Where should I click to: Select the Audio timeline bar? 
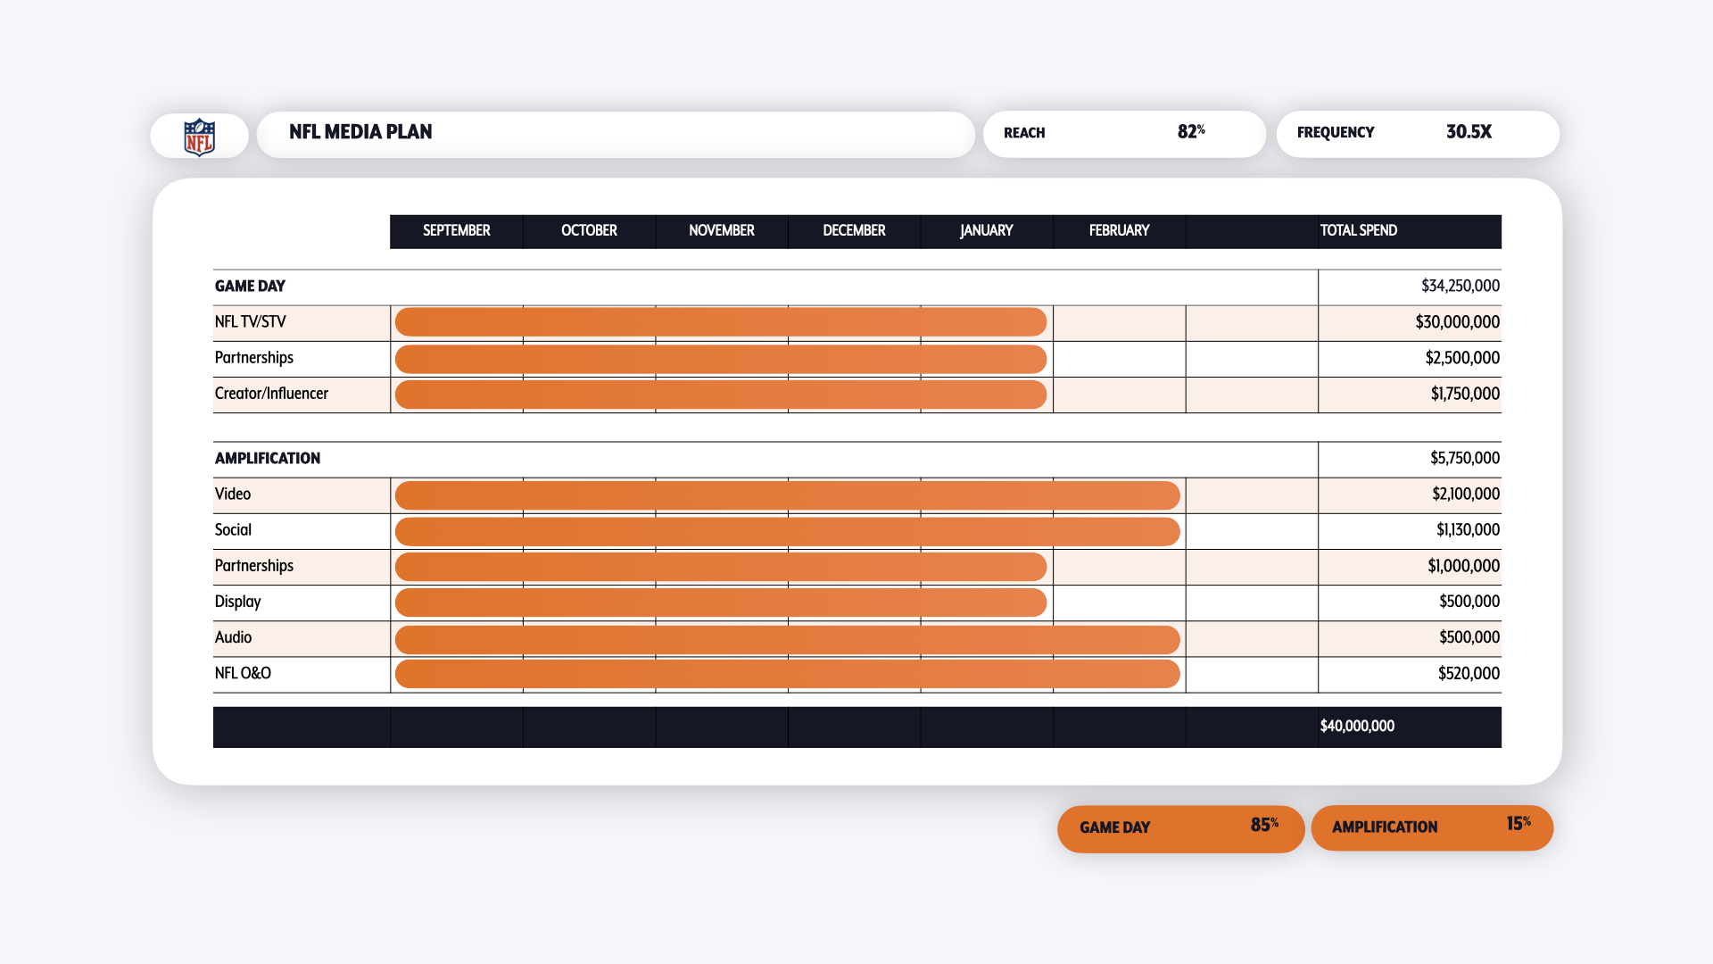point(788,639)
